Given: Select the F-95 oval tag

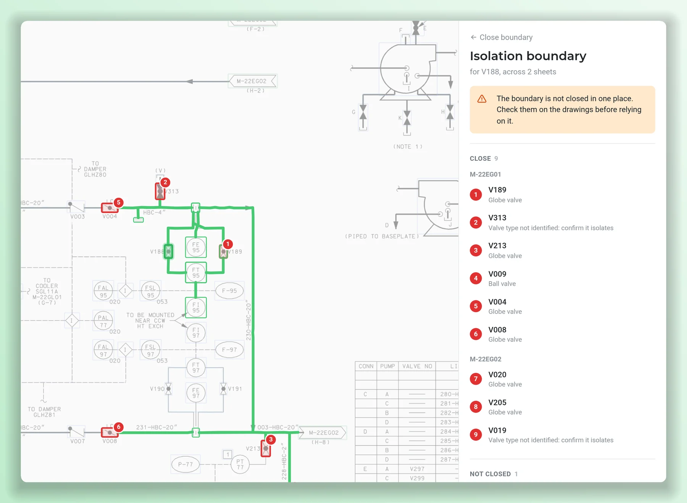Looking at the screenshot, I should pos(229,291).
